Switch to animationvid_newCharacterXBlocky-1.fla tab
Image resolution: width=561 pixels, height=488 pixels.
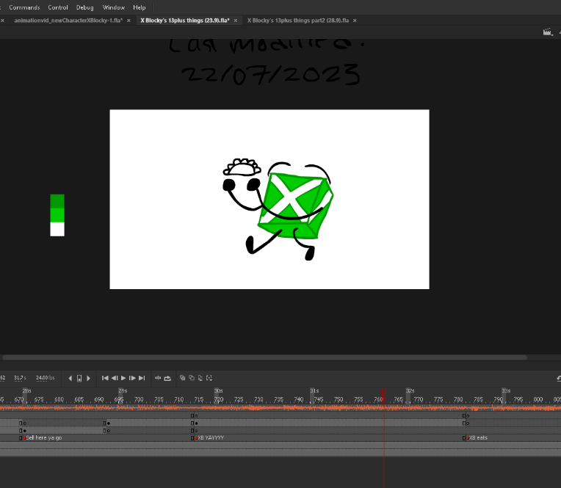point(68,21)
